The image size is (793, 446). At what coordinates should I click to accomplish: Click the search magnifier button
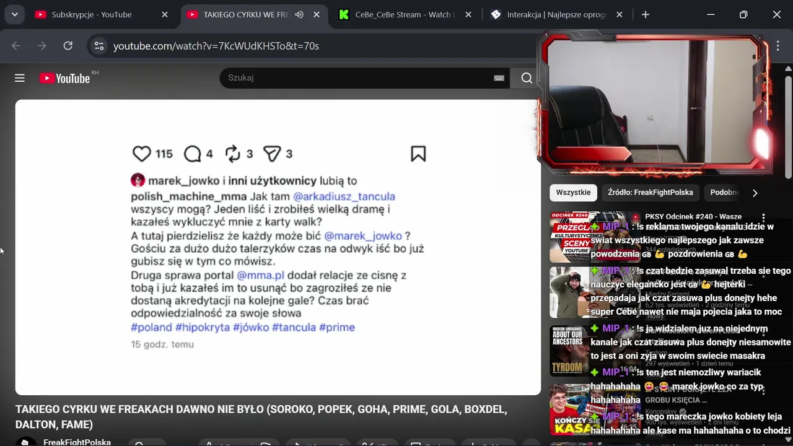point(527,78)
